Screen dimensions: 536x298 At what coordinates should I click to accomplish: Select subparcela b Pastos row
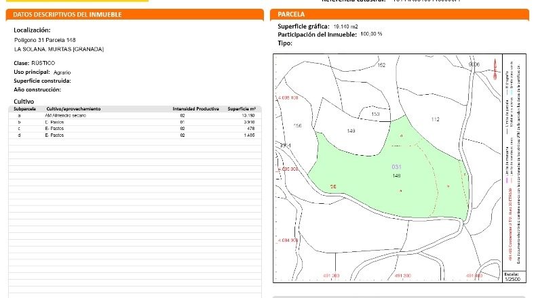pos(135,122)
